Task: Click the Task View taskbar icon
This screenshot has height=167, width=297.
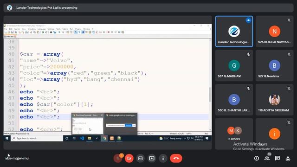Action: point(74,138)
